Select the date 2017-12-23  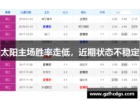point(26,34)
